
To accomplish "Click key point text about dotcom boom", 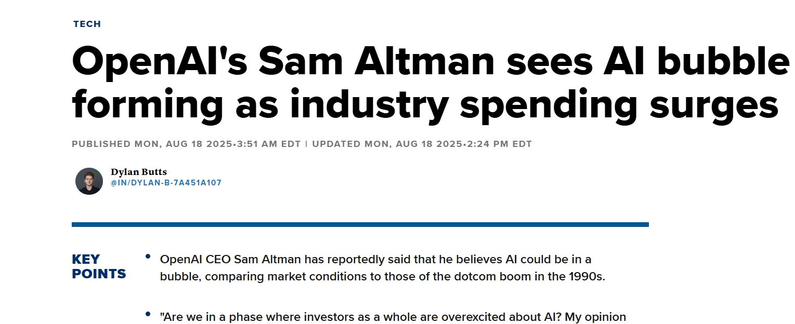I will (x=383, y=267).
